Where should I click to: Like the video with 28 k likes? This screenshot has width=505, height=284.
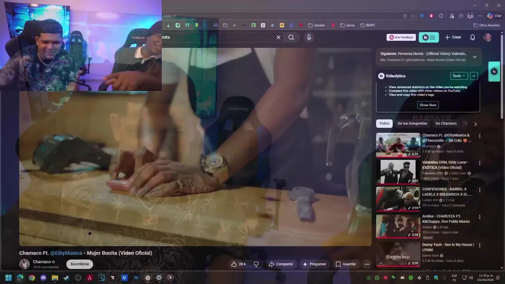tap(239, 264)
